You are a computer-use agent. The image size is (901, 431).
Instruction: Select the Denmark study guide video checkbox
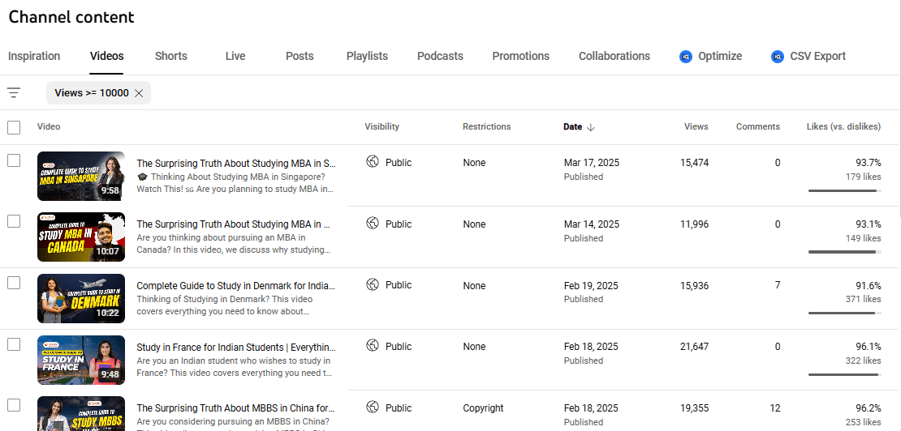(x=14, y=283)
